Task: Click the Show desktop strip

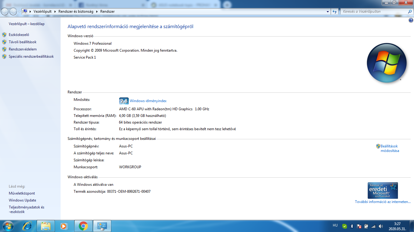Action: (x=412, y=226)
